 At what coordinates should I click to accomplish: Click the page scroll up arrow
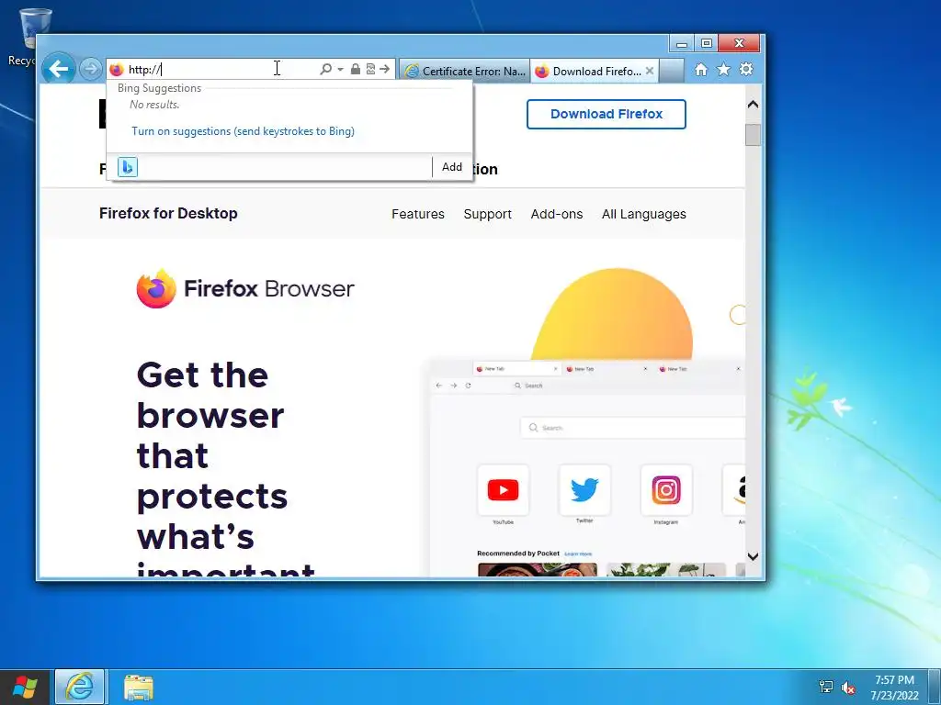(754, 105)
